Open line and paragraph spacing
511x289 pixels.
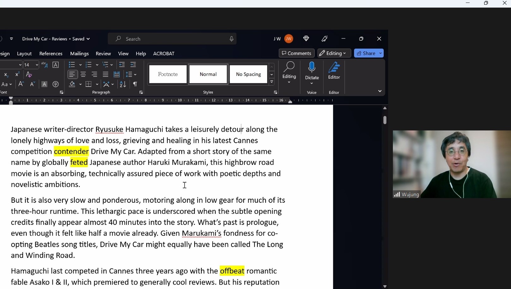coord(131,75)
